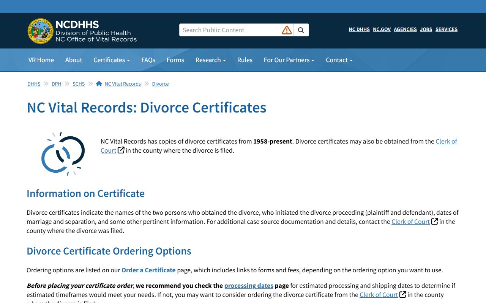Open the Rules page
This screenshot has height=303, width=486.
click(x=245, y=60)
